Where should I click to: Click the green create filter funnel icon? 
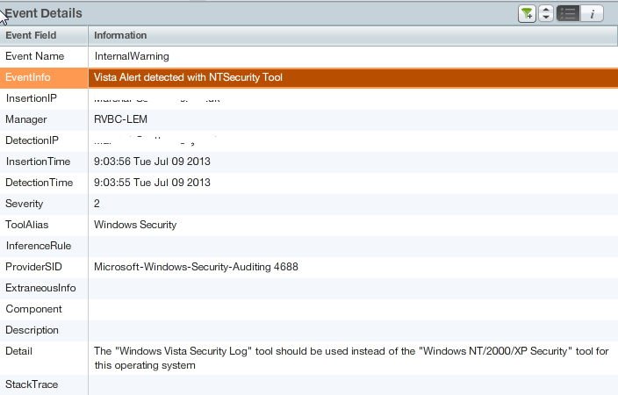[x=527, y=13]
